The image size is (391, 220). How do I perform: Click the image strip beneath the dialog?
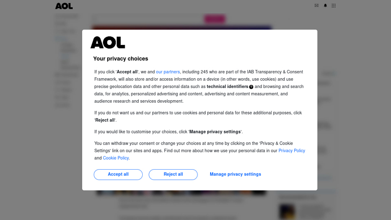point(181,193)
